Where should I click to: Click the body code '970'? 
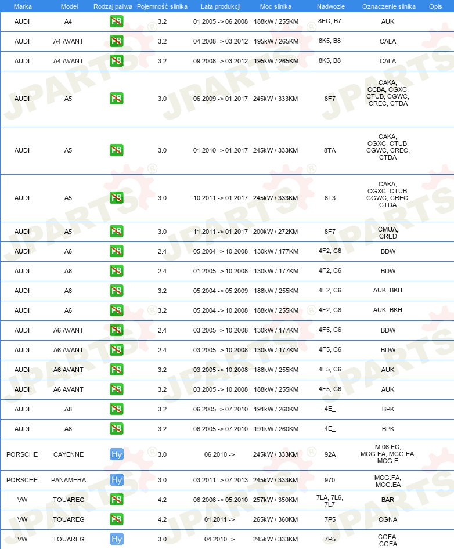[x=330, y=480]
